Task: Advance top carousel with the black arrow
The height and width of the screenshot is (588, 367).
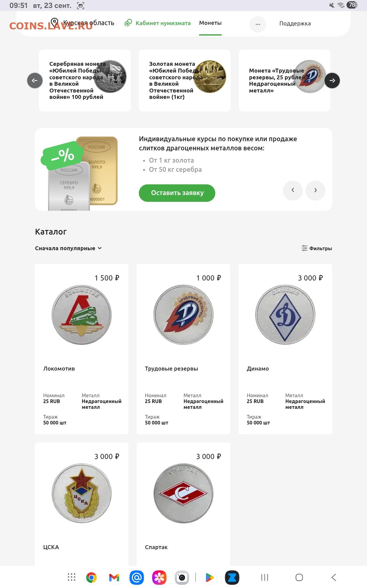Action: click(x=332, y=81)
